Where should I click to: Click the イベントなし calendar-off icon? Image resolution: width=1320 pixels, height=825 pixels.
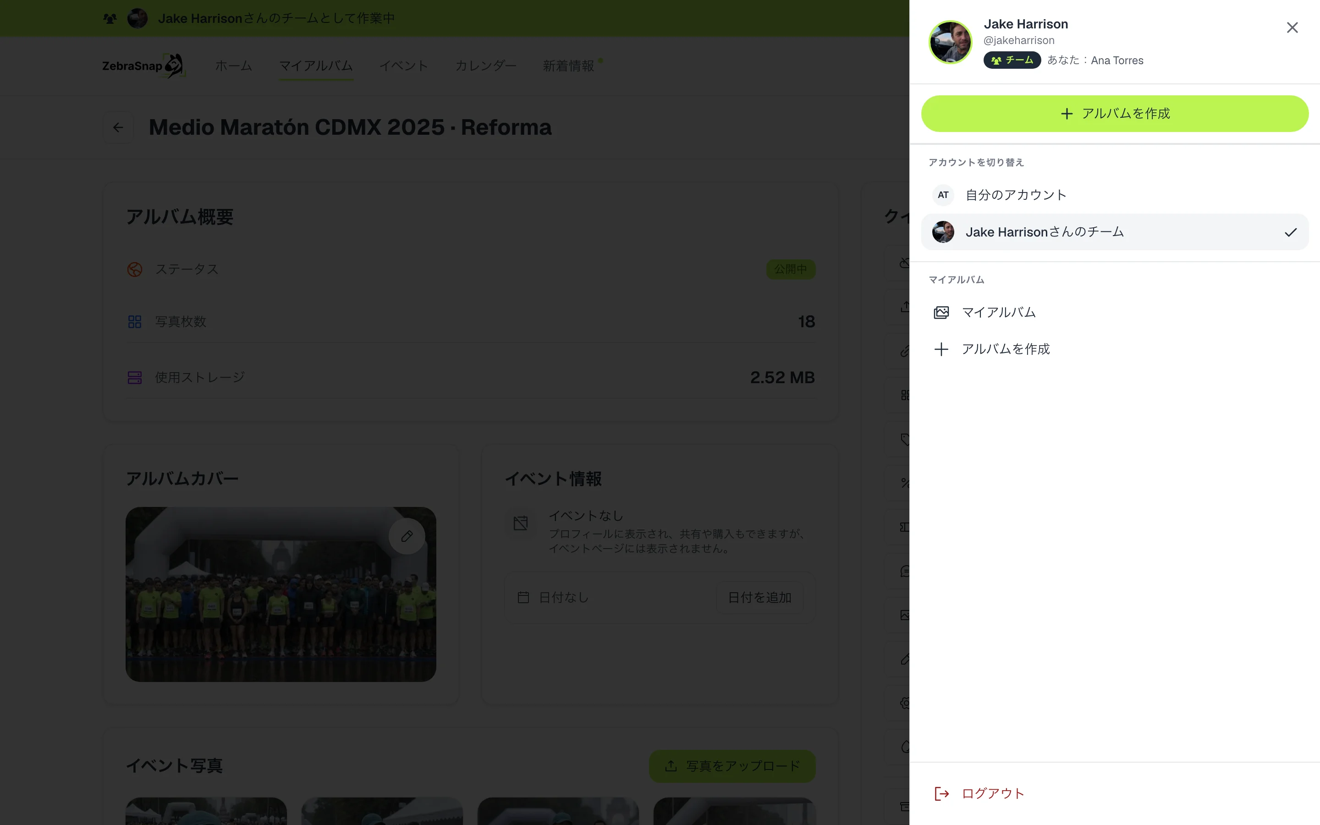tap(521, 523)
